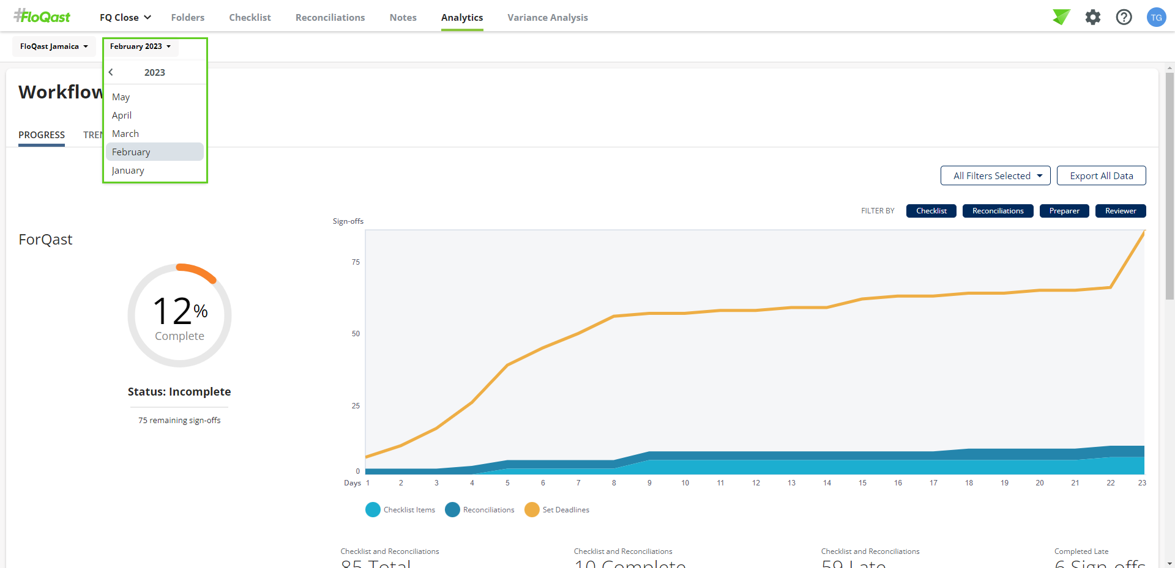1175x568 pixels.
Task: Open the Notes tab
Action: click(x=403, y=17)
